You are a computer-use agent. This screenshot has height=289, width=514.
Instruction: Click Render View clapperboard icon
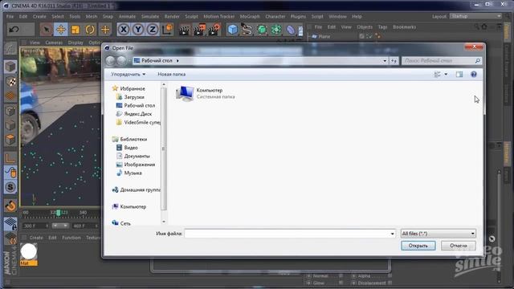click(x=185, y=30)
